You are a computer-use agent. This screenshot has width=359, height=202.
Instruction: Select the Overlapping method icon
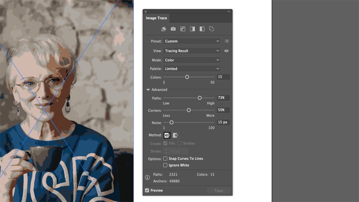coord(176,135)
